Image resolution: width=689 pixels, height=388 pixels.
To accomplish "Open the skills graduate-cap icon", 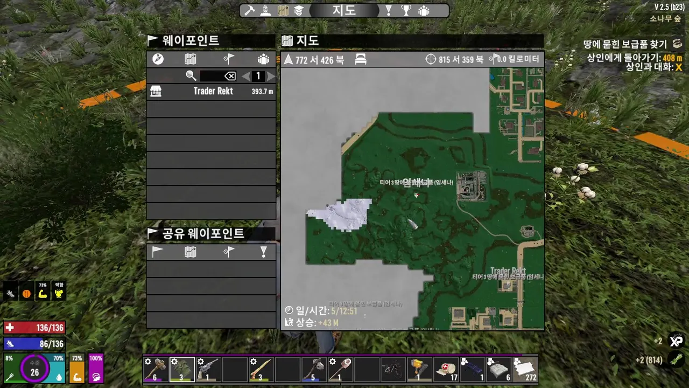I will (x=299, y=11).
